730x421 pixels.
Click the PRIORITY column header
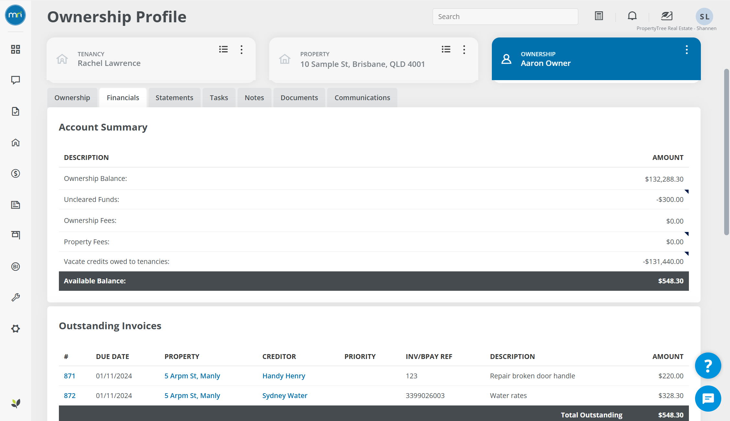click(360, 356)
